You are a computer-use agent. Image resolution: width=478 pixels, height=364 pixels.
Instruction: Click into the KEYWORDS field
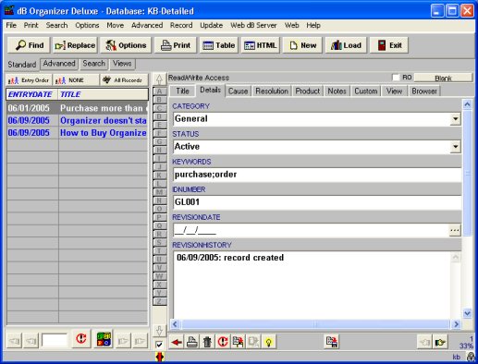(317, 175)
